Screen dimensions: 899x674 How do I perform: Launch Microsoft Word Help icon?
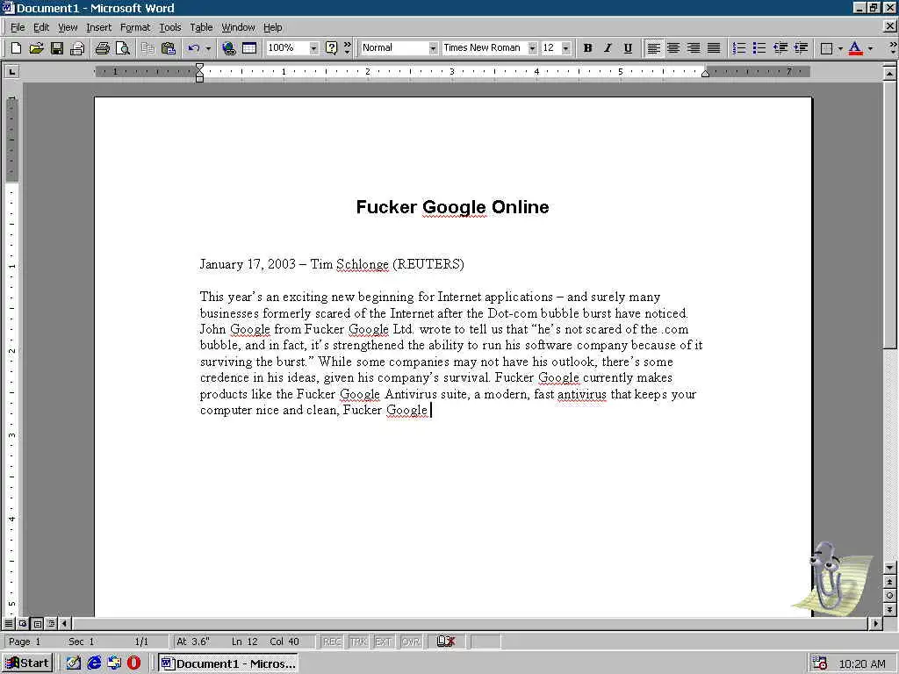(x=331, y=48)
